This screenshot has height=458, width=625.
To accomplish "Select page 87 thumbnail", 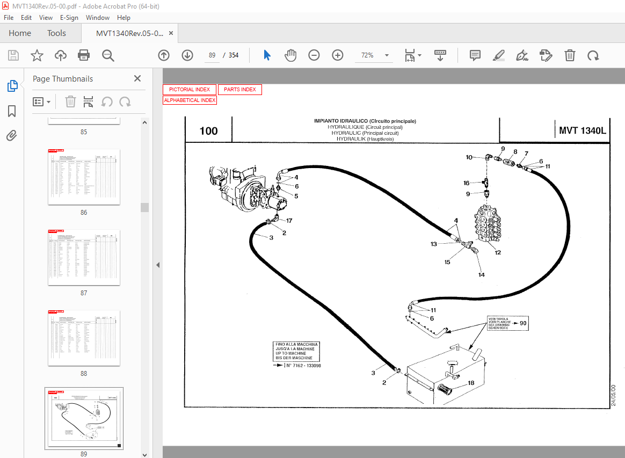I will pos(84,258).
